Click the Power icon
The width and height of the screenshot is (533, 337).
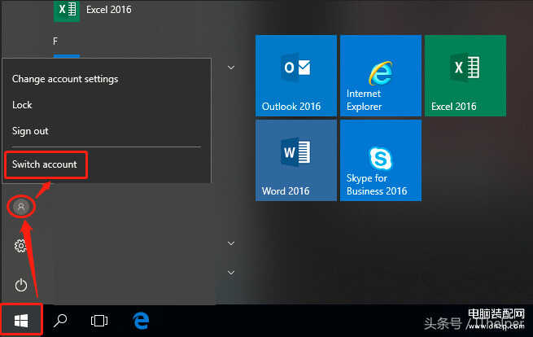coord(20,285)
